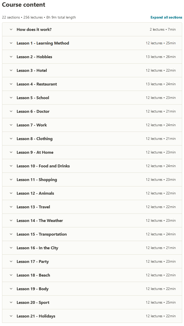Expand chevron for Lesson 4 - Restaurant
The image size is (184, 326).
click(x=11, y=84)
